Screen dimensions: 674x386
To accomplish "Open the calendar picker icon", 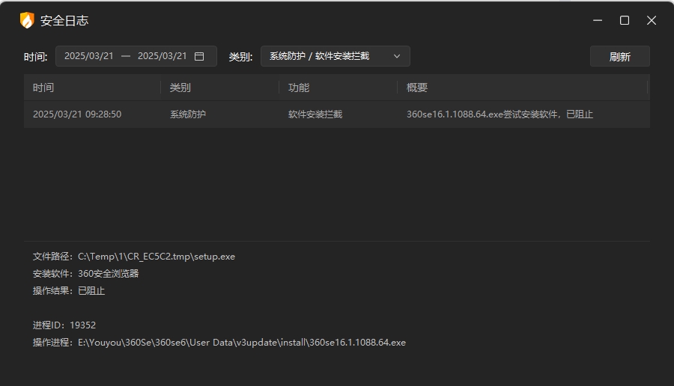I will point(199,56).
